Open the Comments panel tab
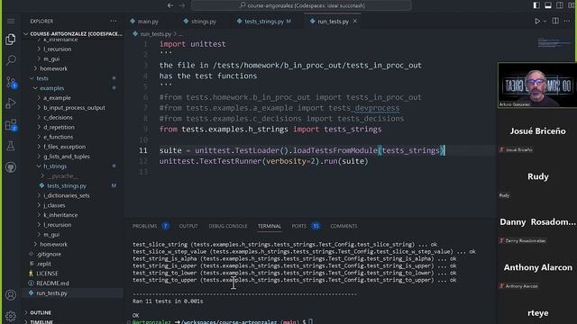Viewport: 577px width, 324px height. (x=343, y=226)
